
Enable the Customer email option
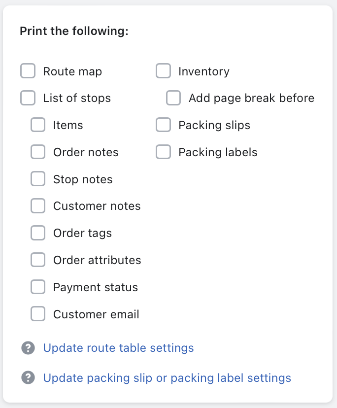click(38, 314)
